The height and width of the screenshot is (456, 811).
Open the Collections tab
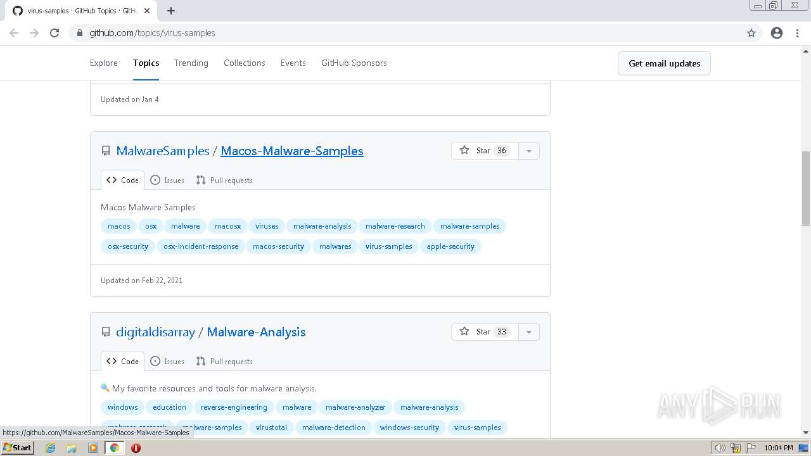coord(245,63)
